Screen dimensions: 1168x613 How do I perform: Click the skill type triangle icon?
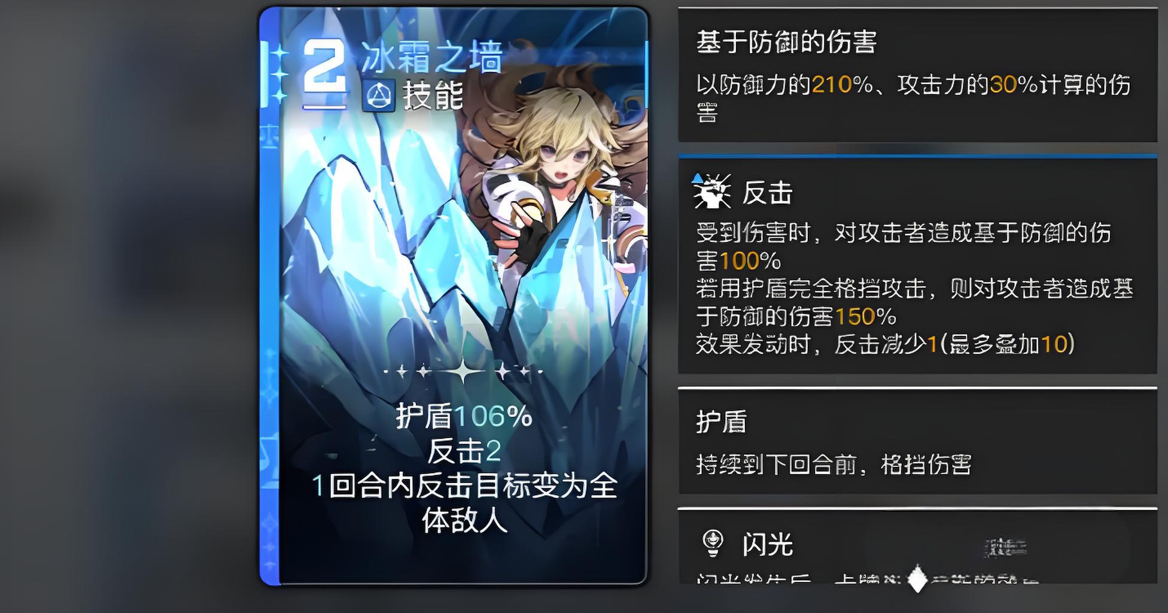379,96
